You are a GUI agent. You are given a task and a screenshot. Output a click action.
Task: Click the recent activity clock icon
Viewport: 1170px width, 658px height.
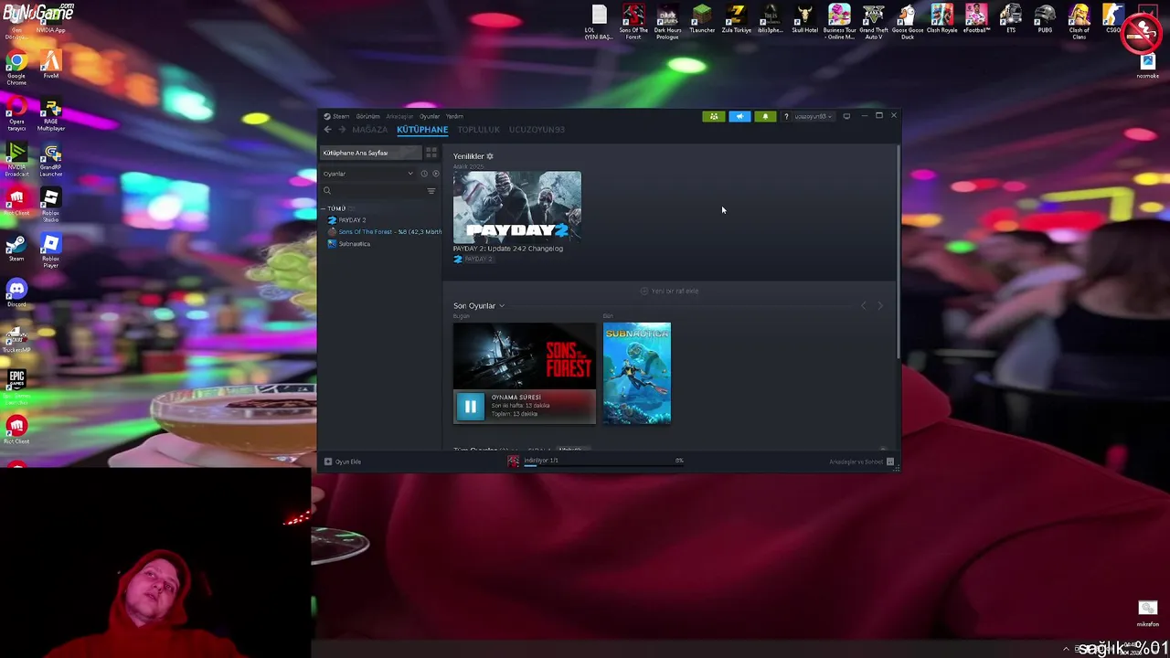coord(424,174)
